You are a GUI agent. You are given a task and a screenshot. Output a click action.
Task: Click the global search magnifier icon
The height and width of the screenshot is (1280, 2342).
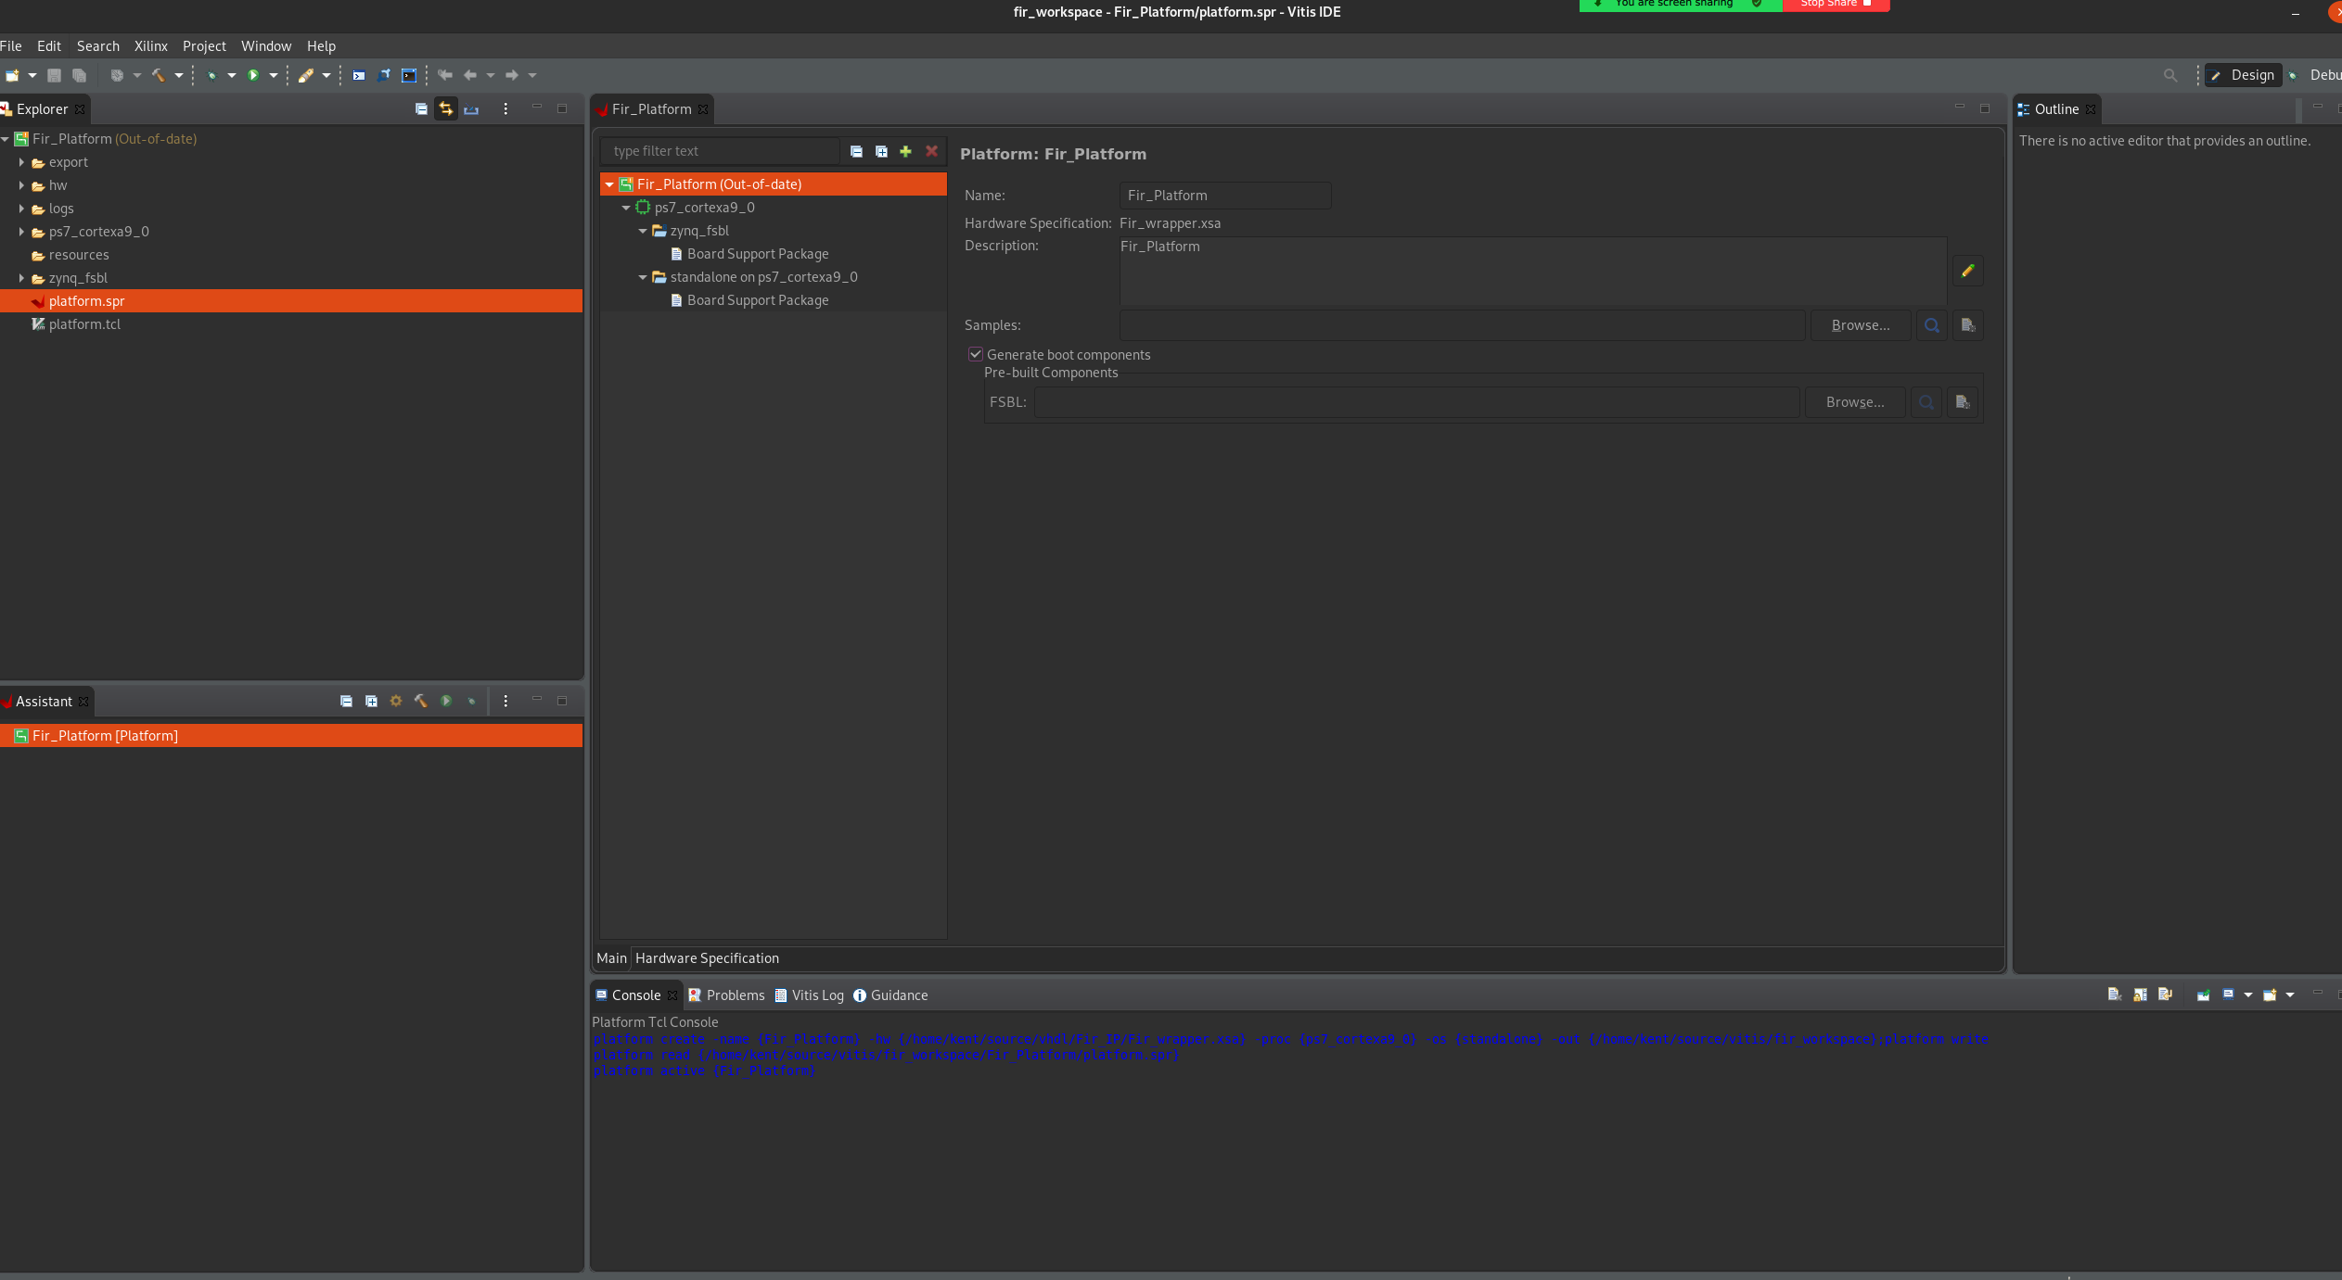tap(2170, 75)
